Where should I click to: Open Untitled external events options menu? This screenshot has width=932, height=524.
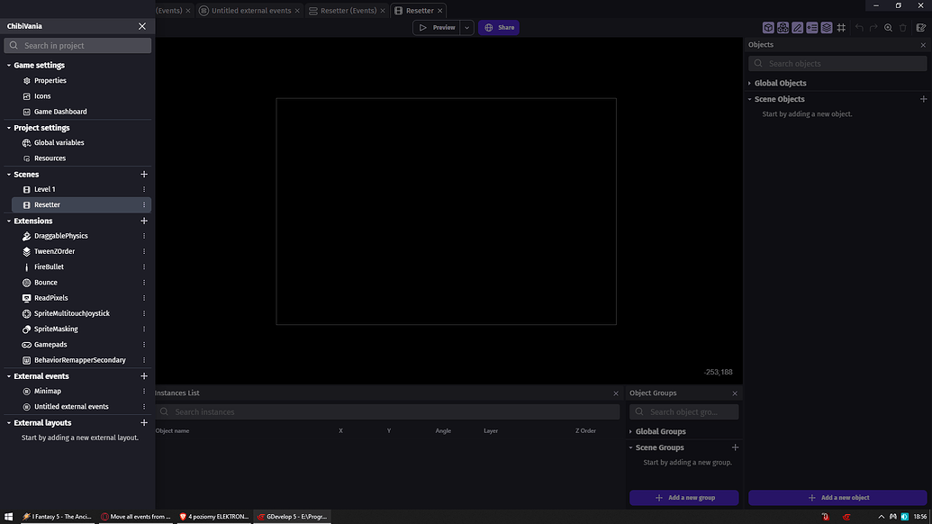click(144, 407)
